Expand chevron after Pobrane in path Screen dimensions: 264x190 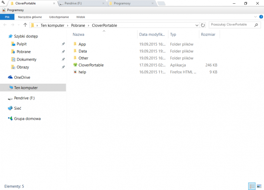(x=88, y=25)
